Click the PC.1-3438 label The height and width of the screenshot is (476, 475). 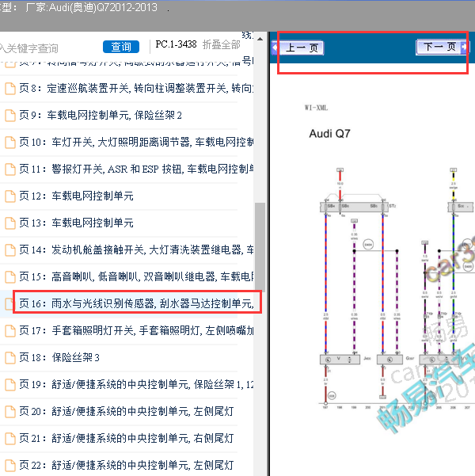176,44
